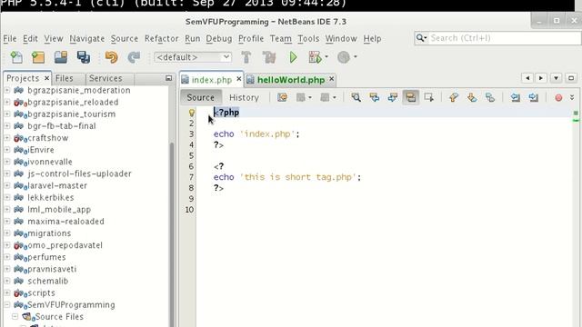Open the editor toolbar overflow chevron

[x=572, y=97]
